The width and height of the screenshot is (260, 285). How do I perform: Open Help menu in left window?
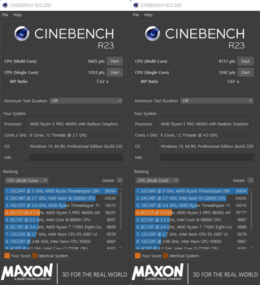[17, 15]
